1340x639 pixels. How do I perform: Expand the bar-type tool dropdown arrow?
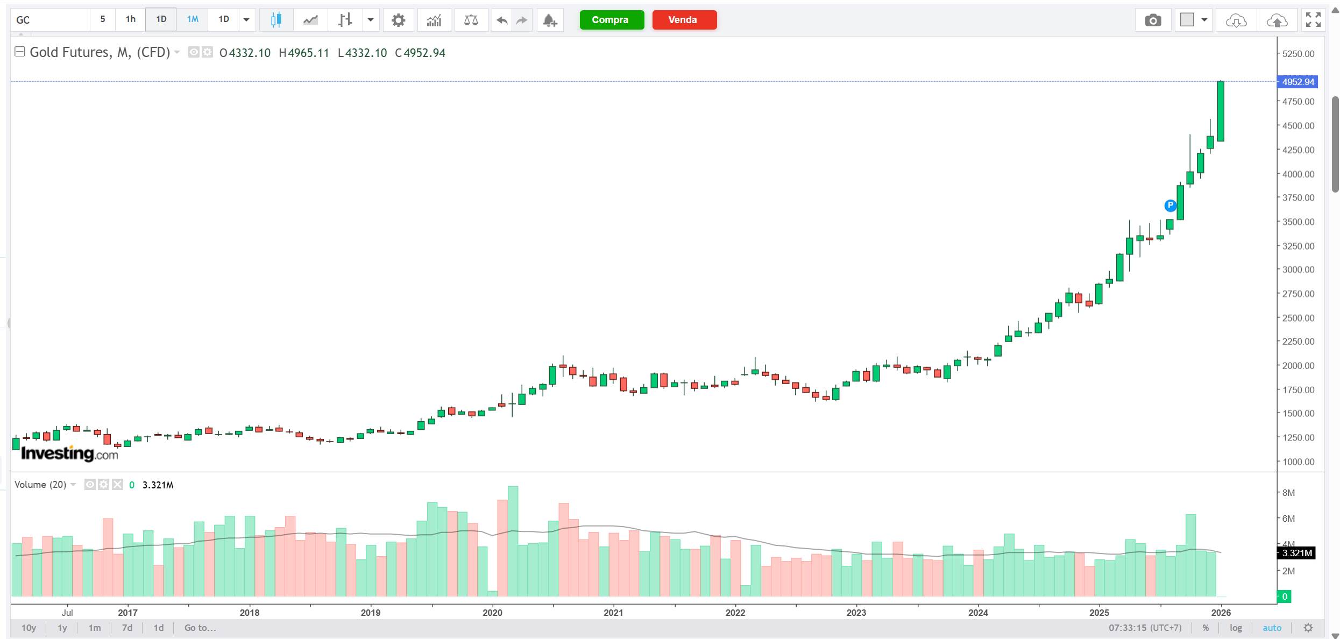click(x=370, y=20)
